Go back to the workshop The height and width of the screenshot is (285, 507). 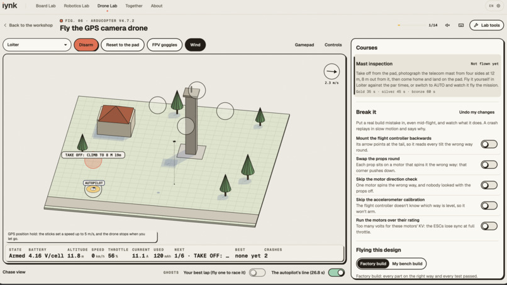(28, 25)
